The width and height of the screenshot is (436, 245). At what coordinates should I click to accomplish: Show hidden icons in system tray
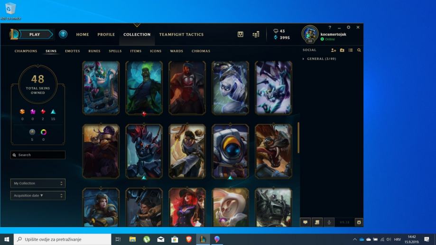click(354, 239)
